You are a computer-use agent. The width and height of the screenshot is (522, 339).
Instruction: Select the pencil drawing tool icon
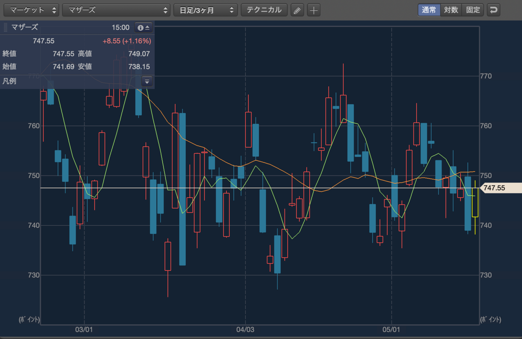[x=297, y=10]
